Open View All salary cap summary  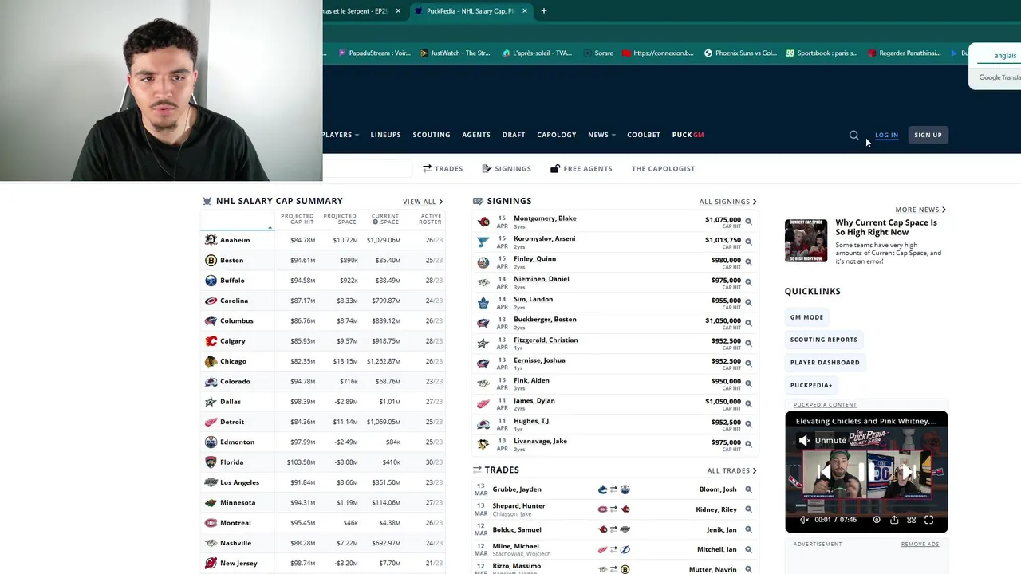click(x=423, y=202)
